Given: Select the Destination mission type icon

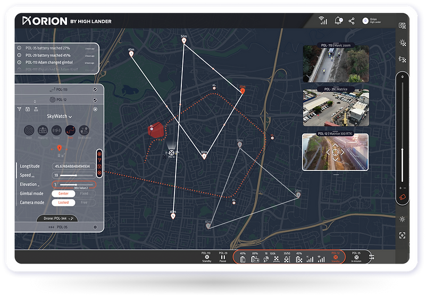Looking at the screenshot, I should pos(84,130).
